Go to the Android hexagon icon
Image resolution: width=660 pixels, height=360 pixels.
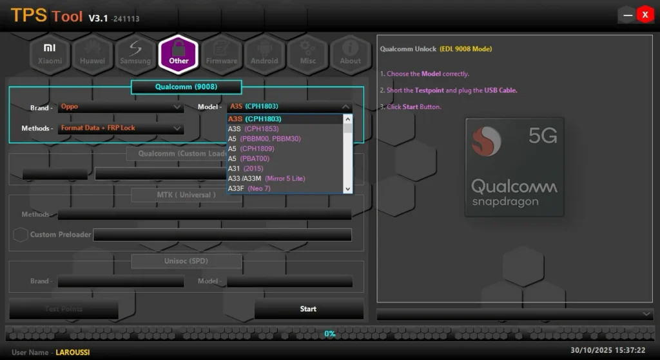[264, 54]
